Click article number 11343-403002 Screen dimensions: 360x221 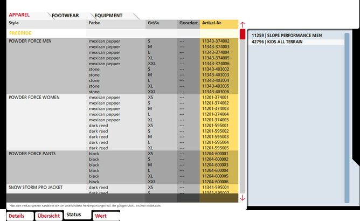[x=216, y=69]
